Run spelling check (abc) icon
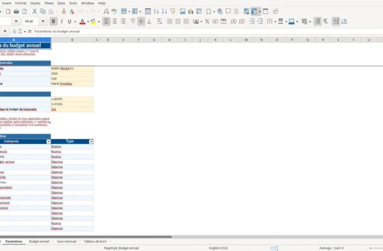 pyautogui.click(x=114, y=11)
